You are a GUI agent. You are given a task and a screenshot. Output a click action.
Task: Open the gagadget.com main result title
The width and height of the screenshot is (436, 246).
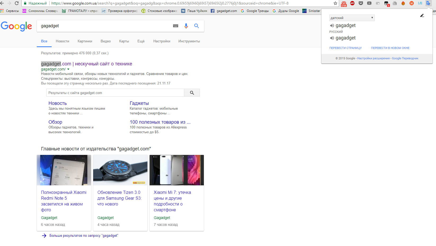pos(87,64)
